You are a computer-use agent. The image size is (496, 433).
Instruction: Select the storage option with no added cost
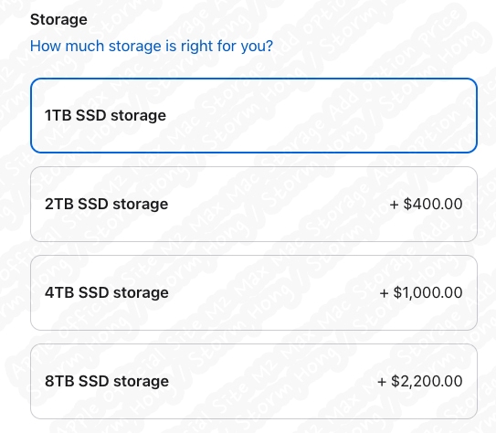coord(254,115)
